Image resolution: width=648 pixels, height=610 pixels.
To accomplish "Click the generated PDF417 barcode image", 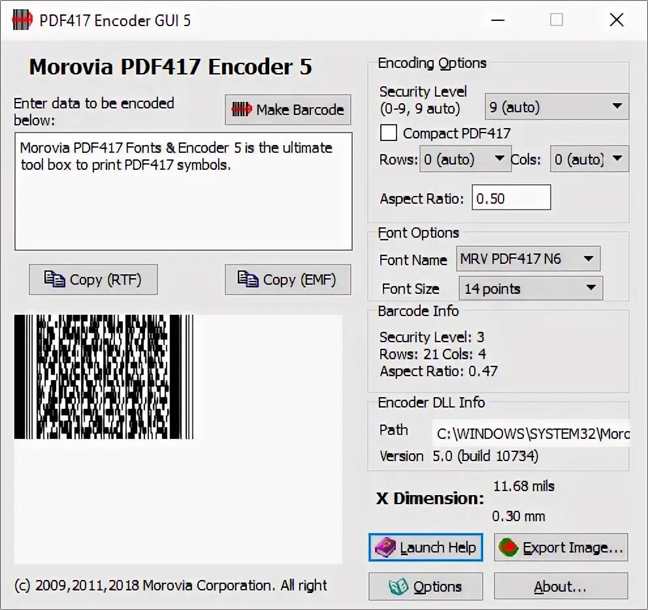I will pos(104,377).
